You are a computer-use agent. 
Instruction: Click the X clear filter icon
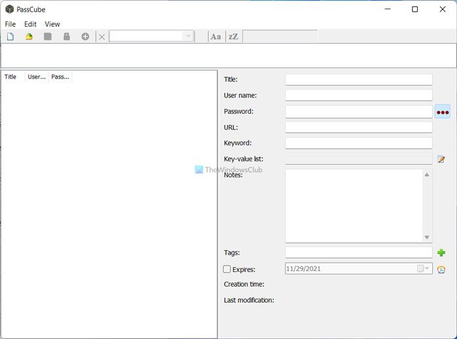[102, 37]
